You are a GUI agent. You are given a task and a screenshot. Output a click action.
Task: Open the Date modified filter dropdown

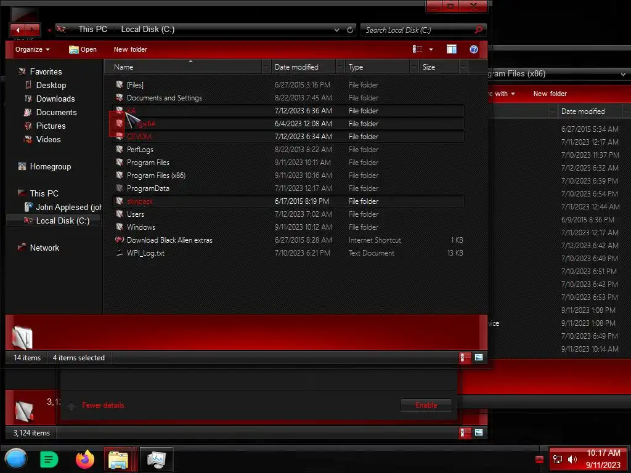(x=340, y=67)
